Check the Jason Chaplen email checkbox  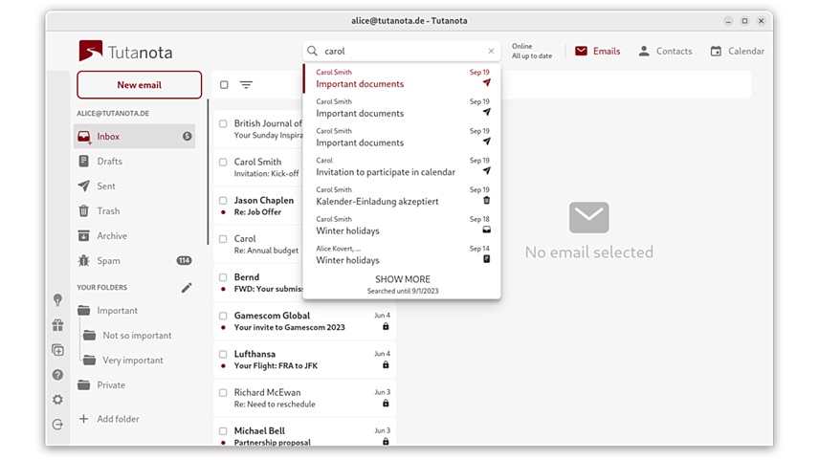click(223, 201)
